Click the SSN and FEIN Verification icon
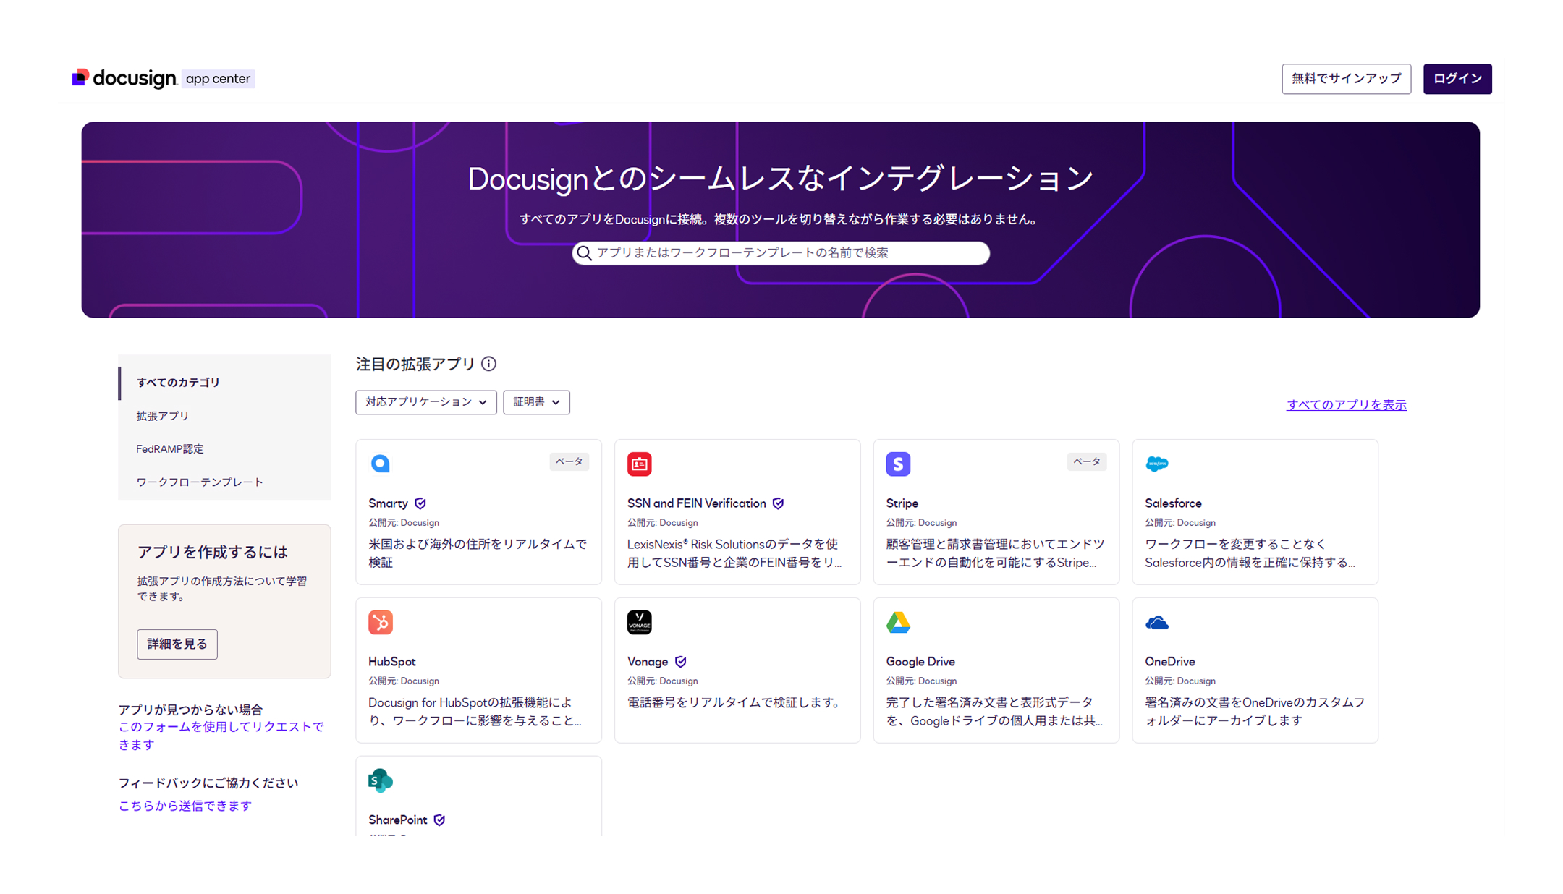The image size is (1563, 894). (639, 464)
